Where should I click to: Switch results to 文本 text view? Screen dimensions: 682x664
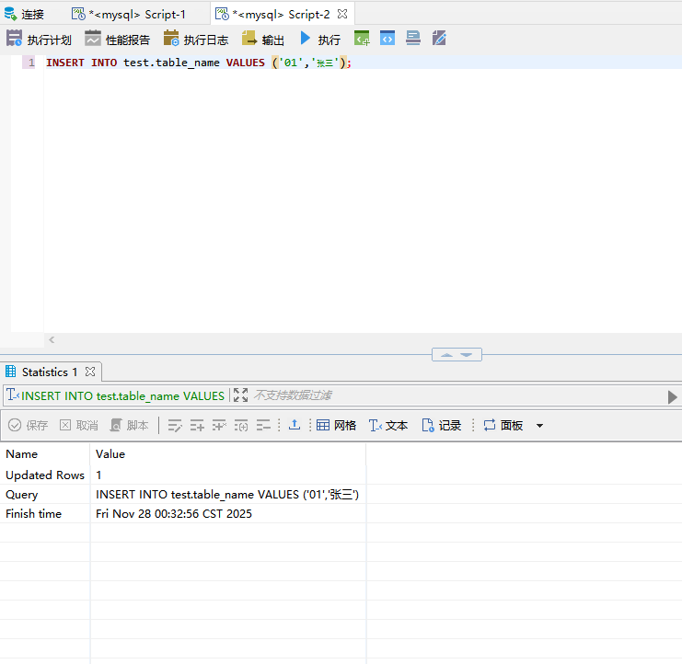click(387, 425)
